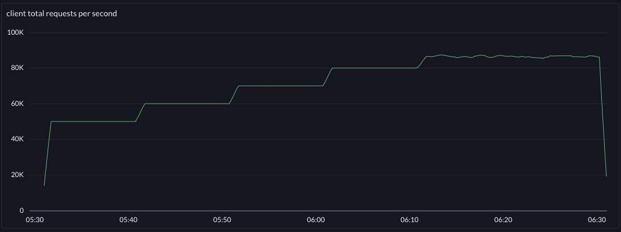Click the panel title "client total requests per second"

tap(61, 13)
